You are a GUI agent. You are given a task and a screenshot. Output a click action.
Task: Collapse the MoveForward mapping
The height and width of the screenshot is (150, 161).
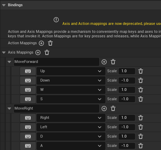tap(9, 62)
